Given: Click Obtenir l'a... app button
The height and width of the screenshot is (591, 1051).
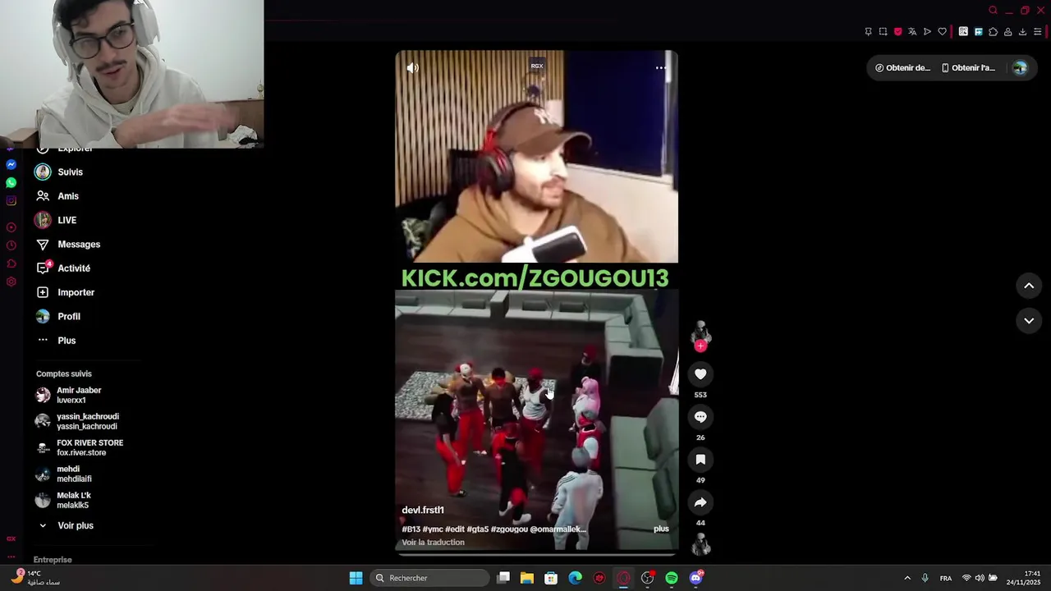Looking at the screenshot, I should (968, 68).
